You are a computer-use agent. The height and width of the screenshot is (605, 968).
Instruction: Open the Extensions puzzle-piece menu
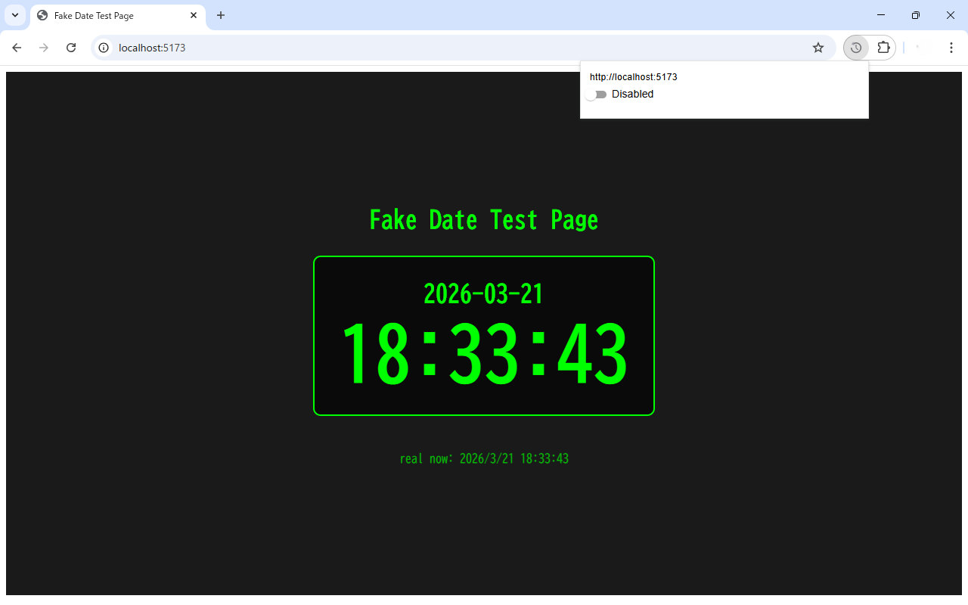pos(883,48)
